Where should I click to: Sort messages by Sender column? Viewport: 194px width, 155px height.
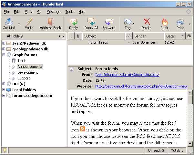(x=148, y=36)
